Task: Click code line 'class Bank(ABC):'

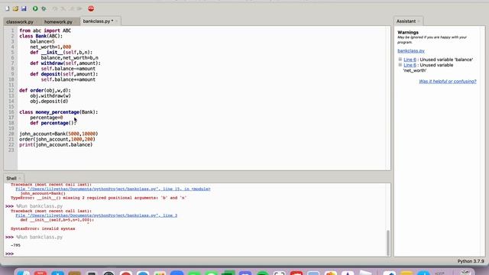Action: tap(40, 36)
